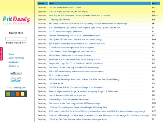Open Get 15% off $75 deal link
Image resolution: width=163 pixels, height=122 pixels.
point(69,12)
